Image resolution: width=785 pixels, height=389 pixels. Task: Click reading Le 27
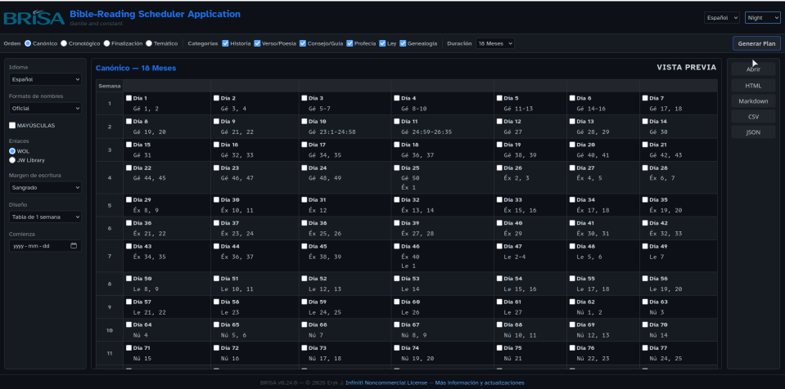tap(512, 312)
